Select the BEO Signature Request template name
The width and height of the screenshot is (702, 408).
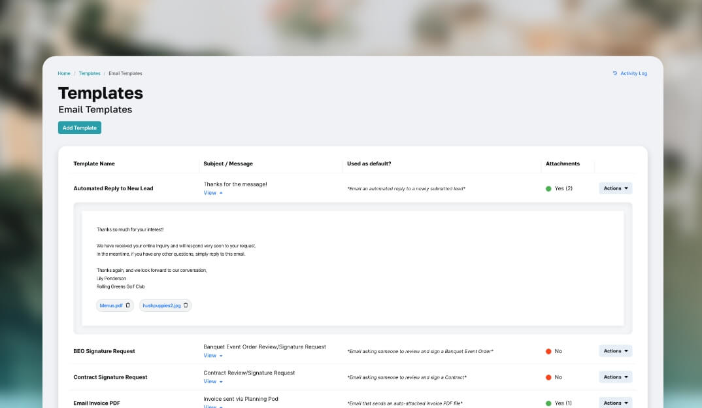click(x=104, y=351)
